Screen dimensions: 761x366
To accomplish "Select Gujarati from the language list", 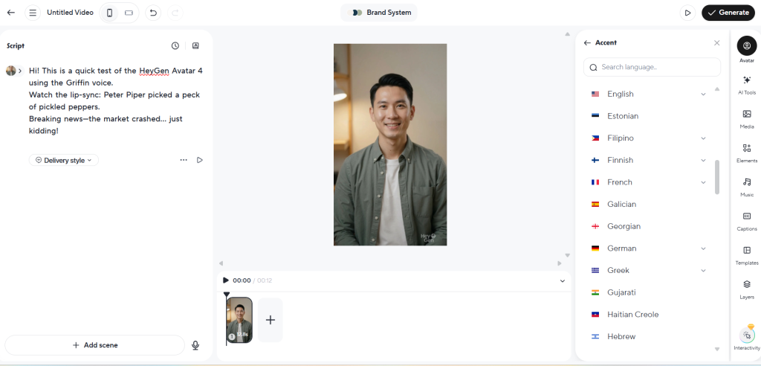I will click(x=621, y=292).
